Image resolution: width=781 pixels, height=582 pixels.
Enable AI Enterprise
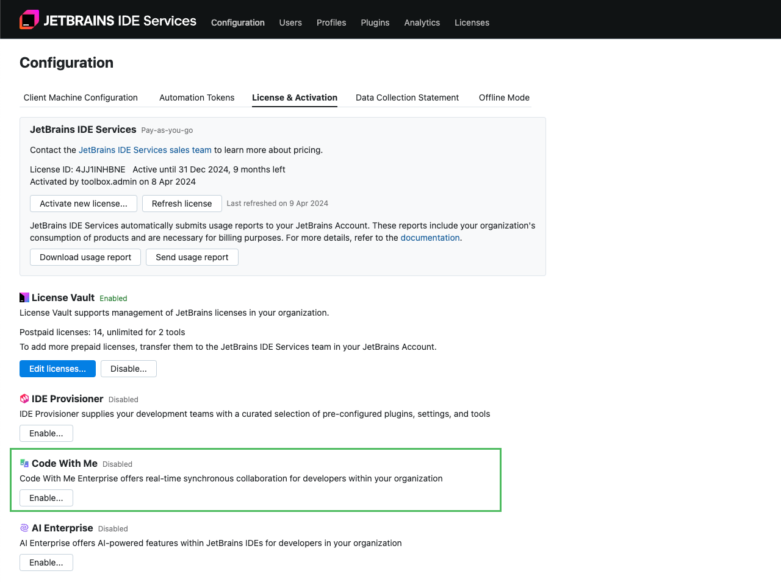[46, 562]
